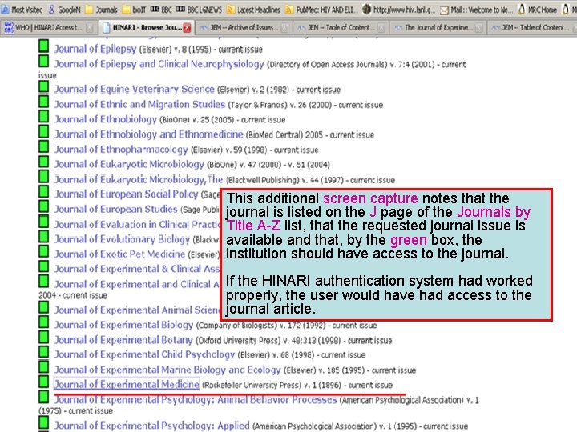Click green box beside Journal of European Studies
The height and width of the screenshot is (432, 577).
(x=44, y=206)
